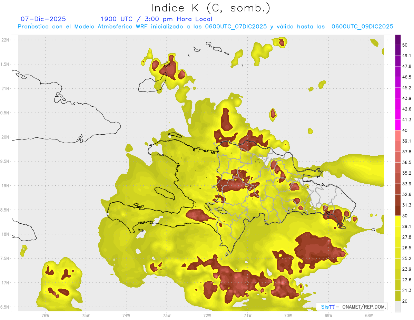This screenshot has width=414, height=320.
Task: Click the colorbar value "37.8"
Action: click(x=407, y=152)
